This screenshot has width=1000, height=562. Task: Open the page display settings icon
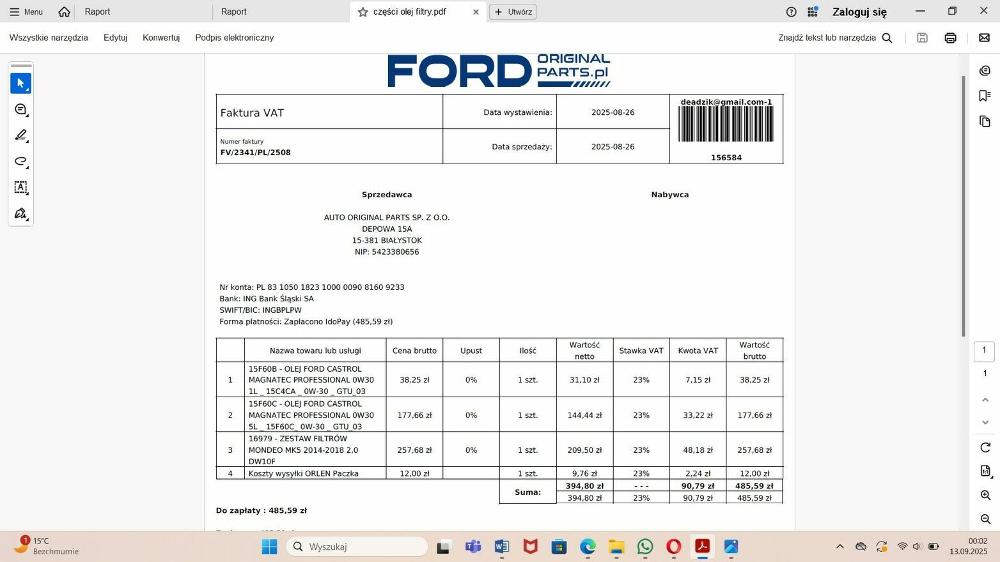click(x=985, y=471)
